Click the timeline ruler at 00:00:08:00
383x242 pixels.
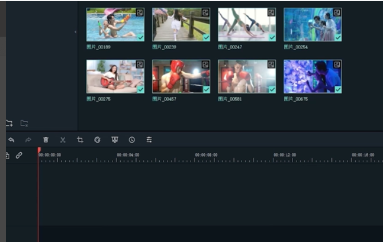click(x=206, y=158)
